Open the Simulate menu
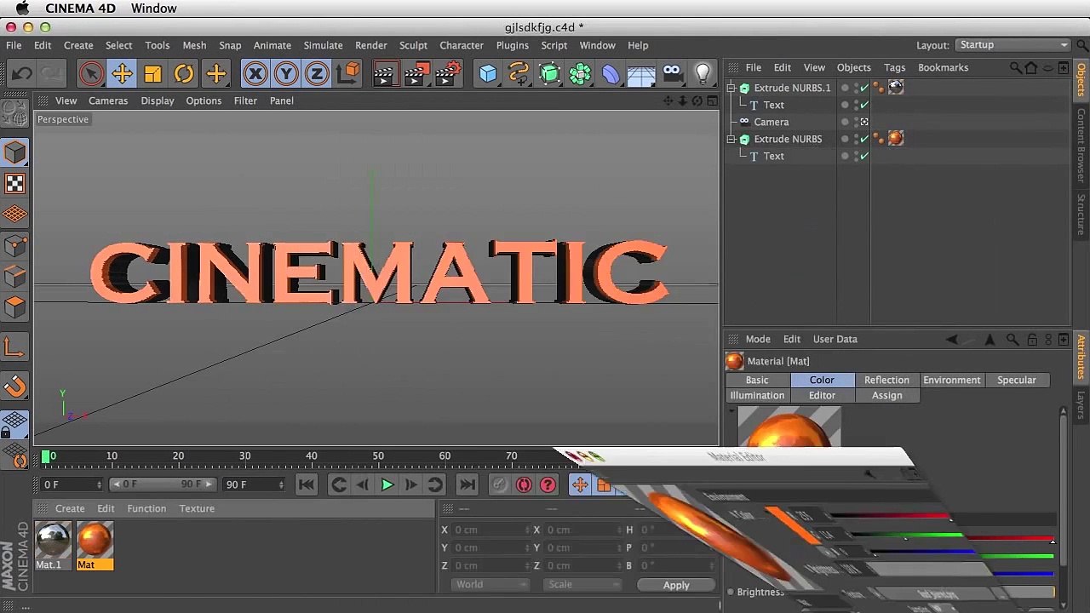Image resolution: width=1090 pixels, height=613 pixels. coord(323,45)
